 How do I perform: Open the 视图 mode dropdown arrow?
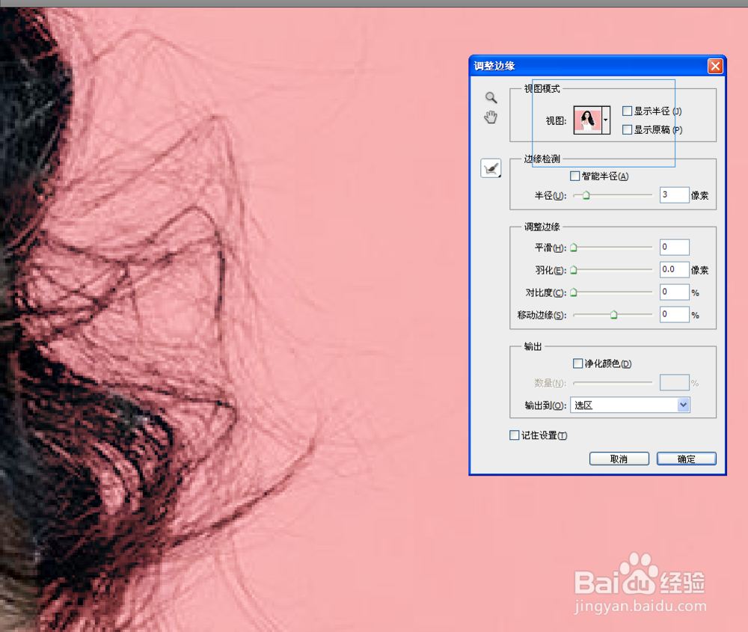606,120
